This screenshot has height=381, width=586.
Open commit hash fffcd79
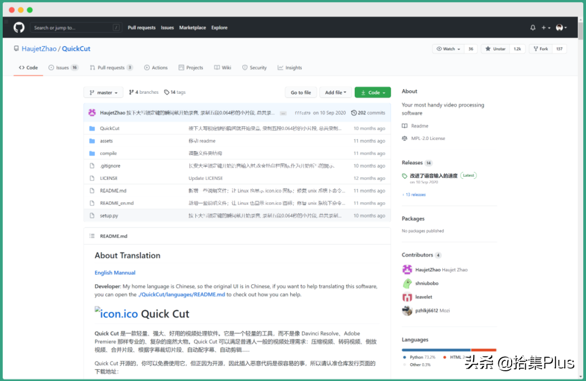coord(302,113)
